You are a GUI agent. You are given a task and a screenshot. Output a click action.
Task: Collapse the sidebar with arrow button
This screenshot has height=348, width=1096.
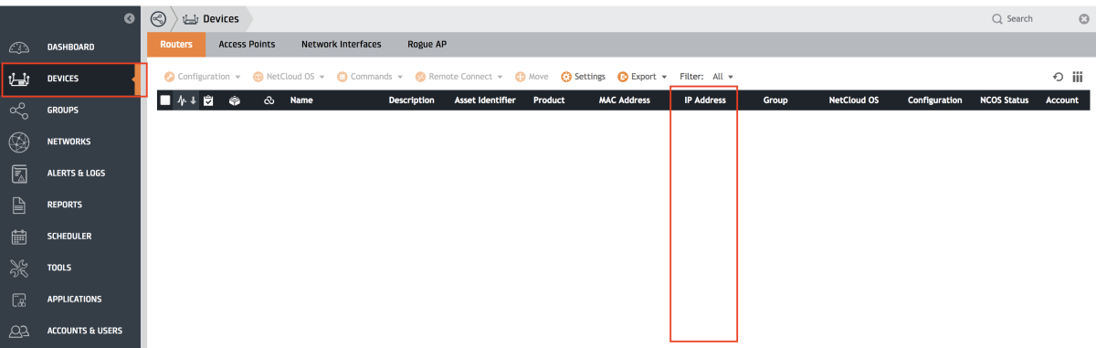click(x=129, y=18)
